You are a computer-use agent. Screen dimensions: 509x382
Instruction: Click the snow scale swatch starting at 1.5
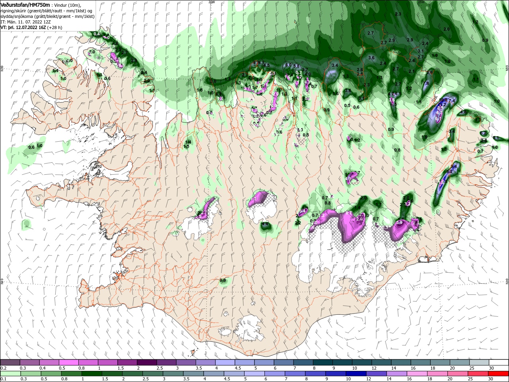coord(127,363)
